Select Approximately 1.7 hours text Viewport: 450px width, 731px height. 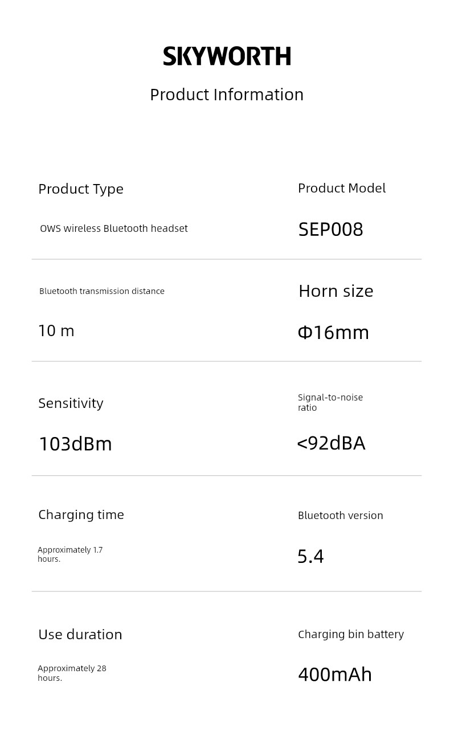69,554
